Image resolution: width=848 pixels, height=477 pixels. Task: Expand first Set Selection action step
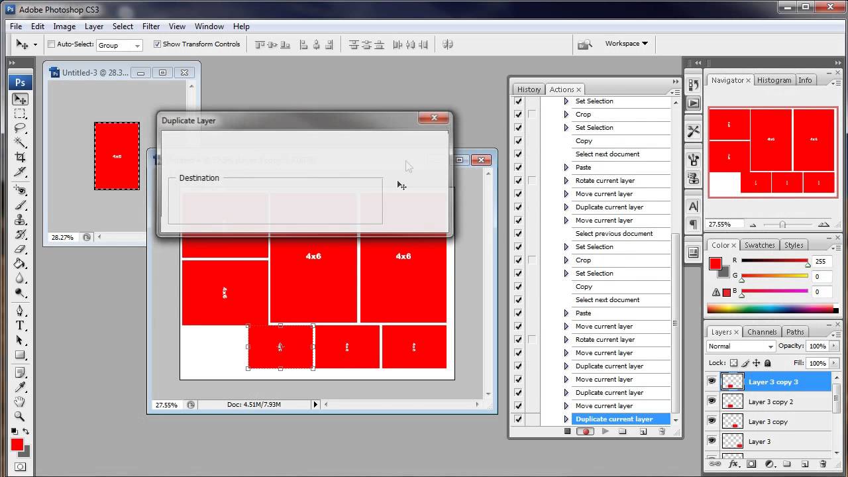click(566, 101)
